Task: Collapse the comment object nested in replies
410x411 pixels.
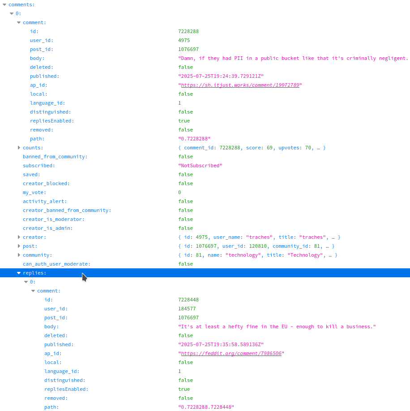Action: tap(33, 291)
